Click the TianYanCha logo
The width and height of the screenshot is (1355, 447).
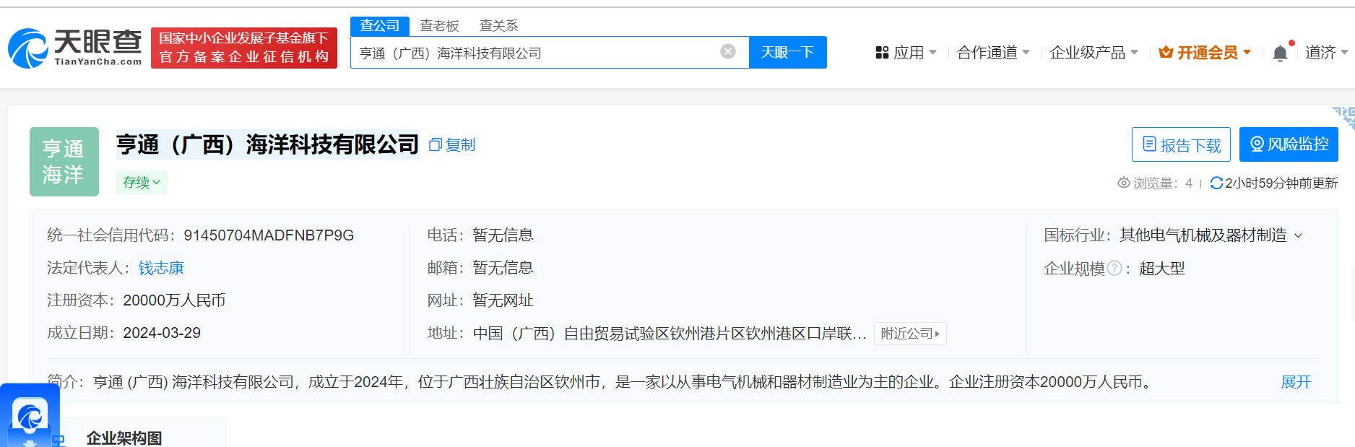(x=74, y=48)
